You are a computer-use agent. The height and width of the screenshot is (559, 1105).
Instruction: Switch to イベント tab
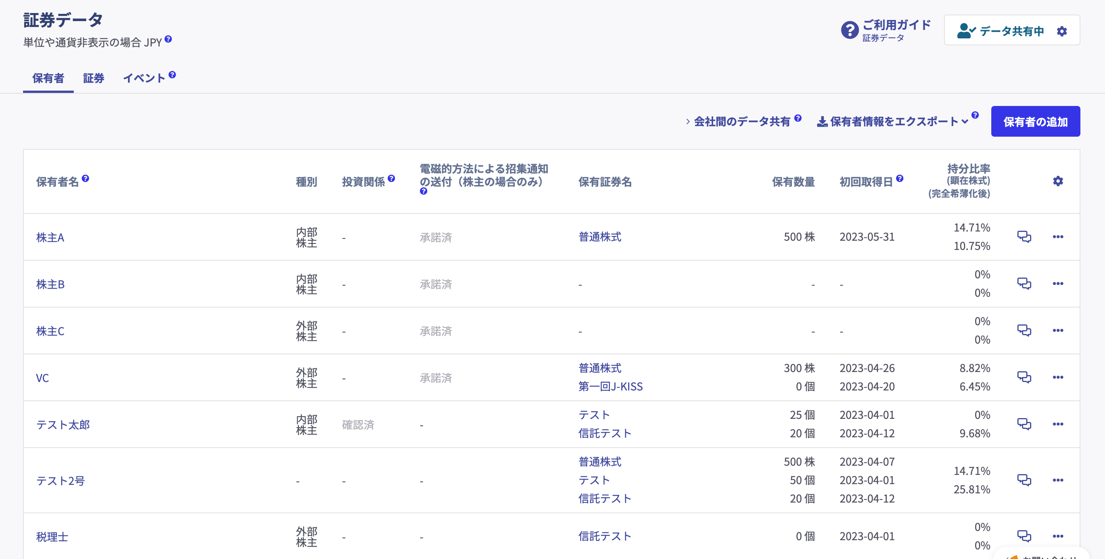click(144, 78)
